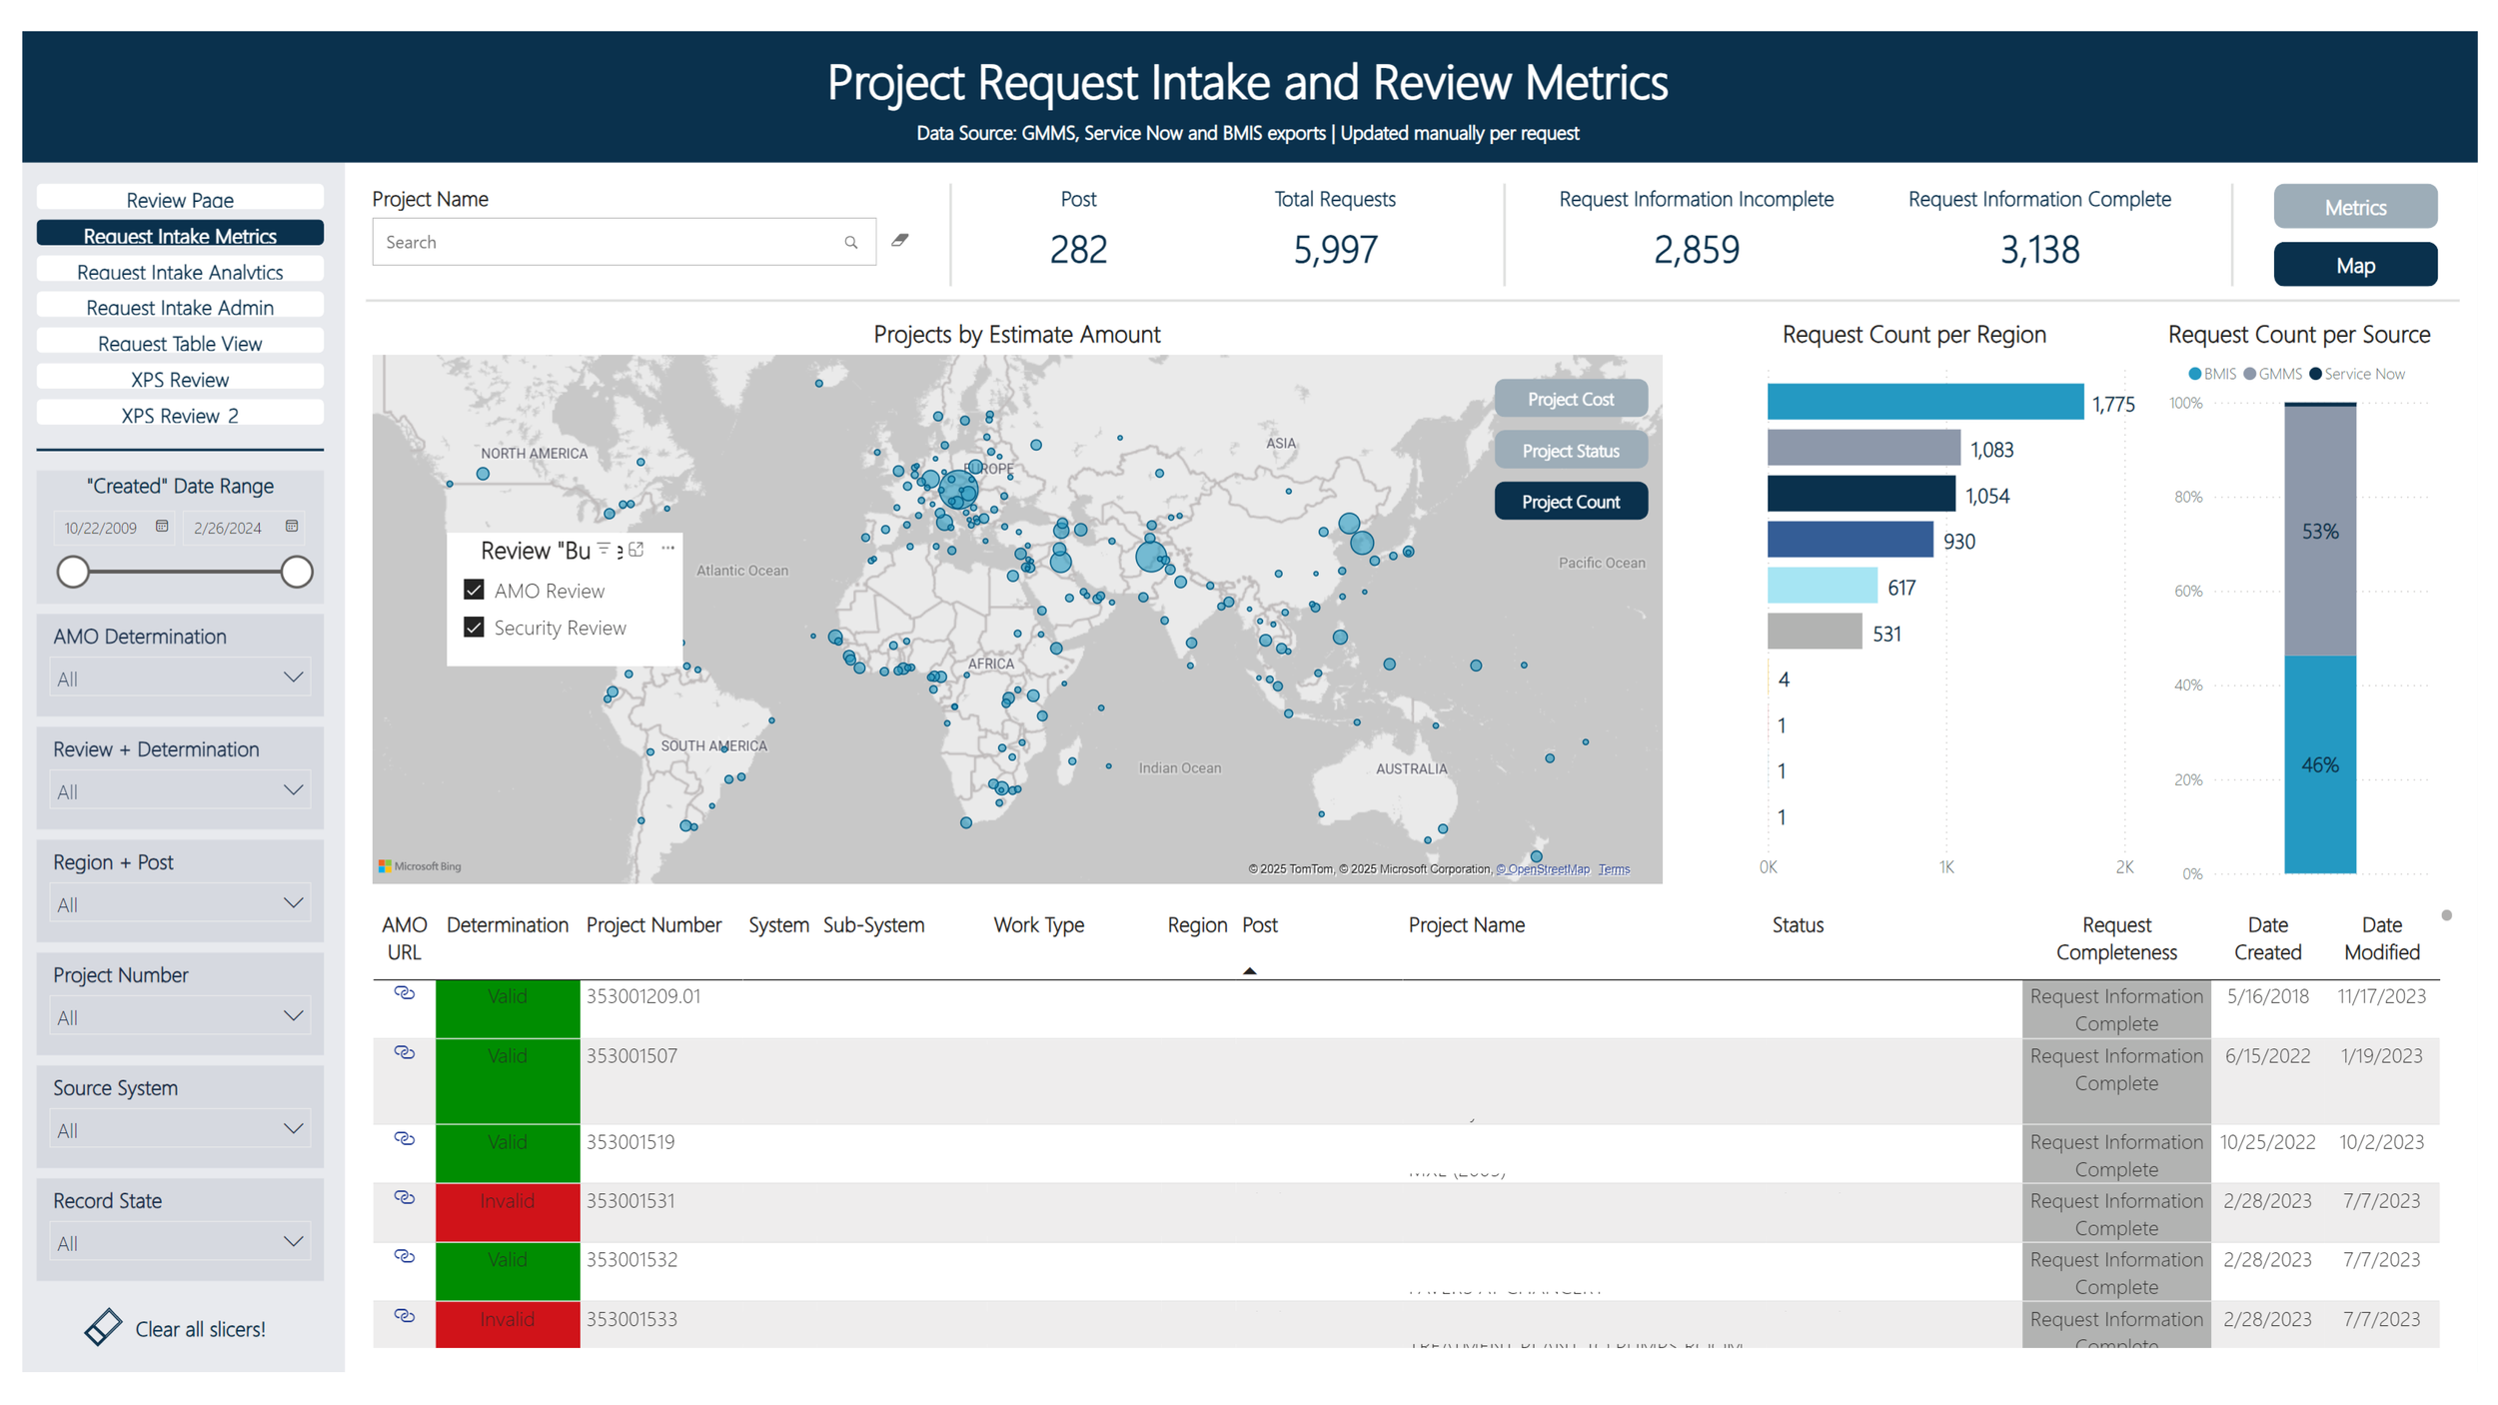Open more options ellipsis on Review slicer
Screen dimensions: 2498x1405
(667, 548)
